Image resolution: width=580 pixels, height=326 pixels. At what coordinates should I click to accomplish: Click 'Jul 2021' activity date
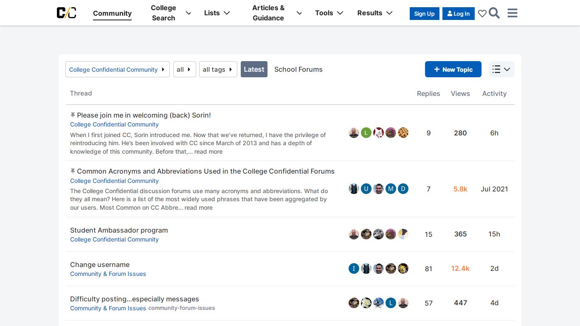pyautogui.click(x=494, y=189)
